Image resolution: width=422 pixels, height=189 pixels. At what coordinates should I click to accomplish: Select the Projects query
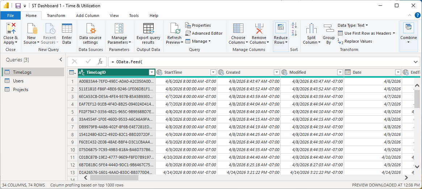[33, 90]
